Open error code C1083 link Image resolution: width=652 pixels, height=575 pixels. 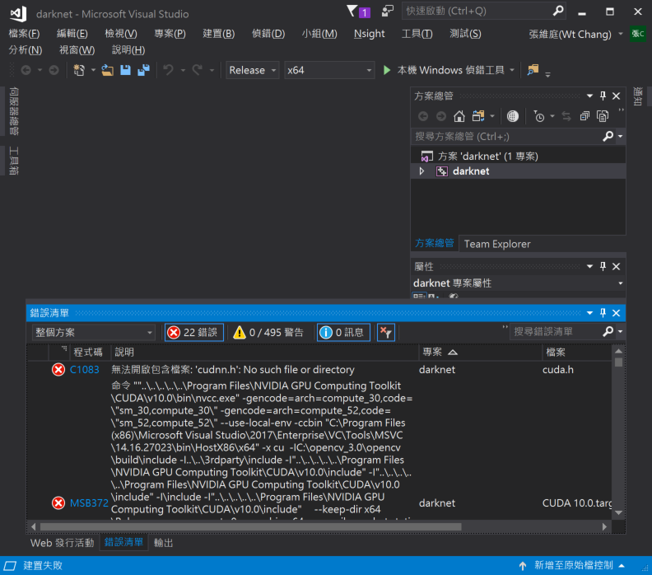pos(85,369)
